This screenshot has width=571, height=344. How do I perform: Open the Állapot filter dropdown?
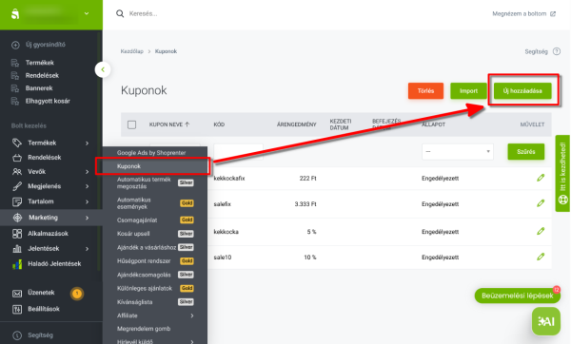click(458, 152)
